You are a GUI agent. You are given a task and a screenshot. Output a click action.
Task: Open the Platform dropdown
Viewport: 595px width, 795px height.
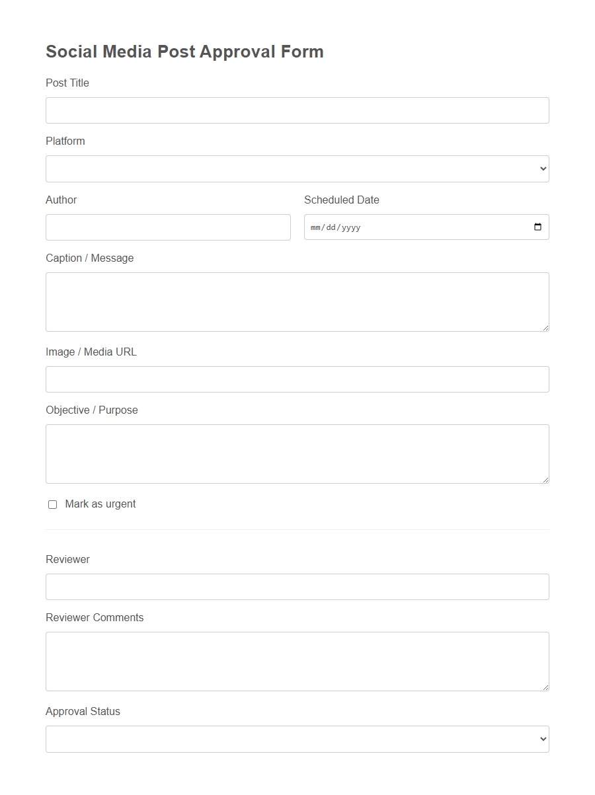(297, 169)
